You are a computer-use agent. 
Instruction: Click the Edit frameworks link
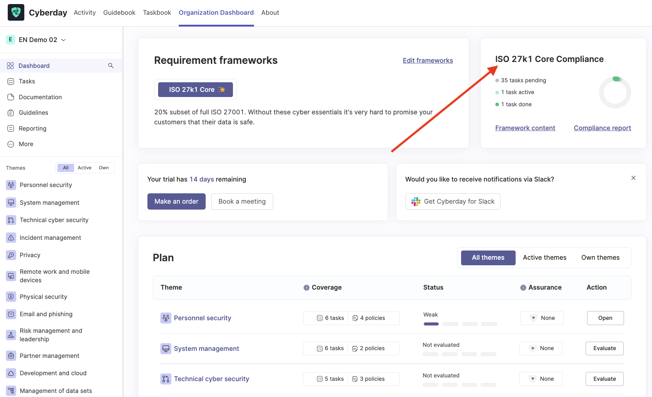(428, 61)
